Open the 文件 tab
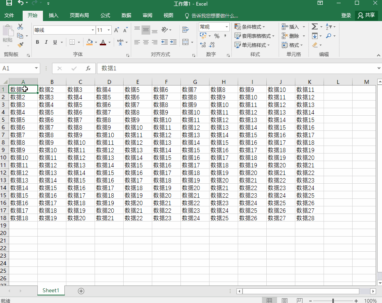The image size is (382, 303). click(x=9, y=16)
